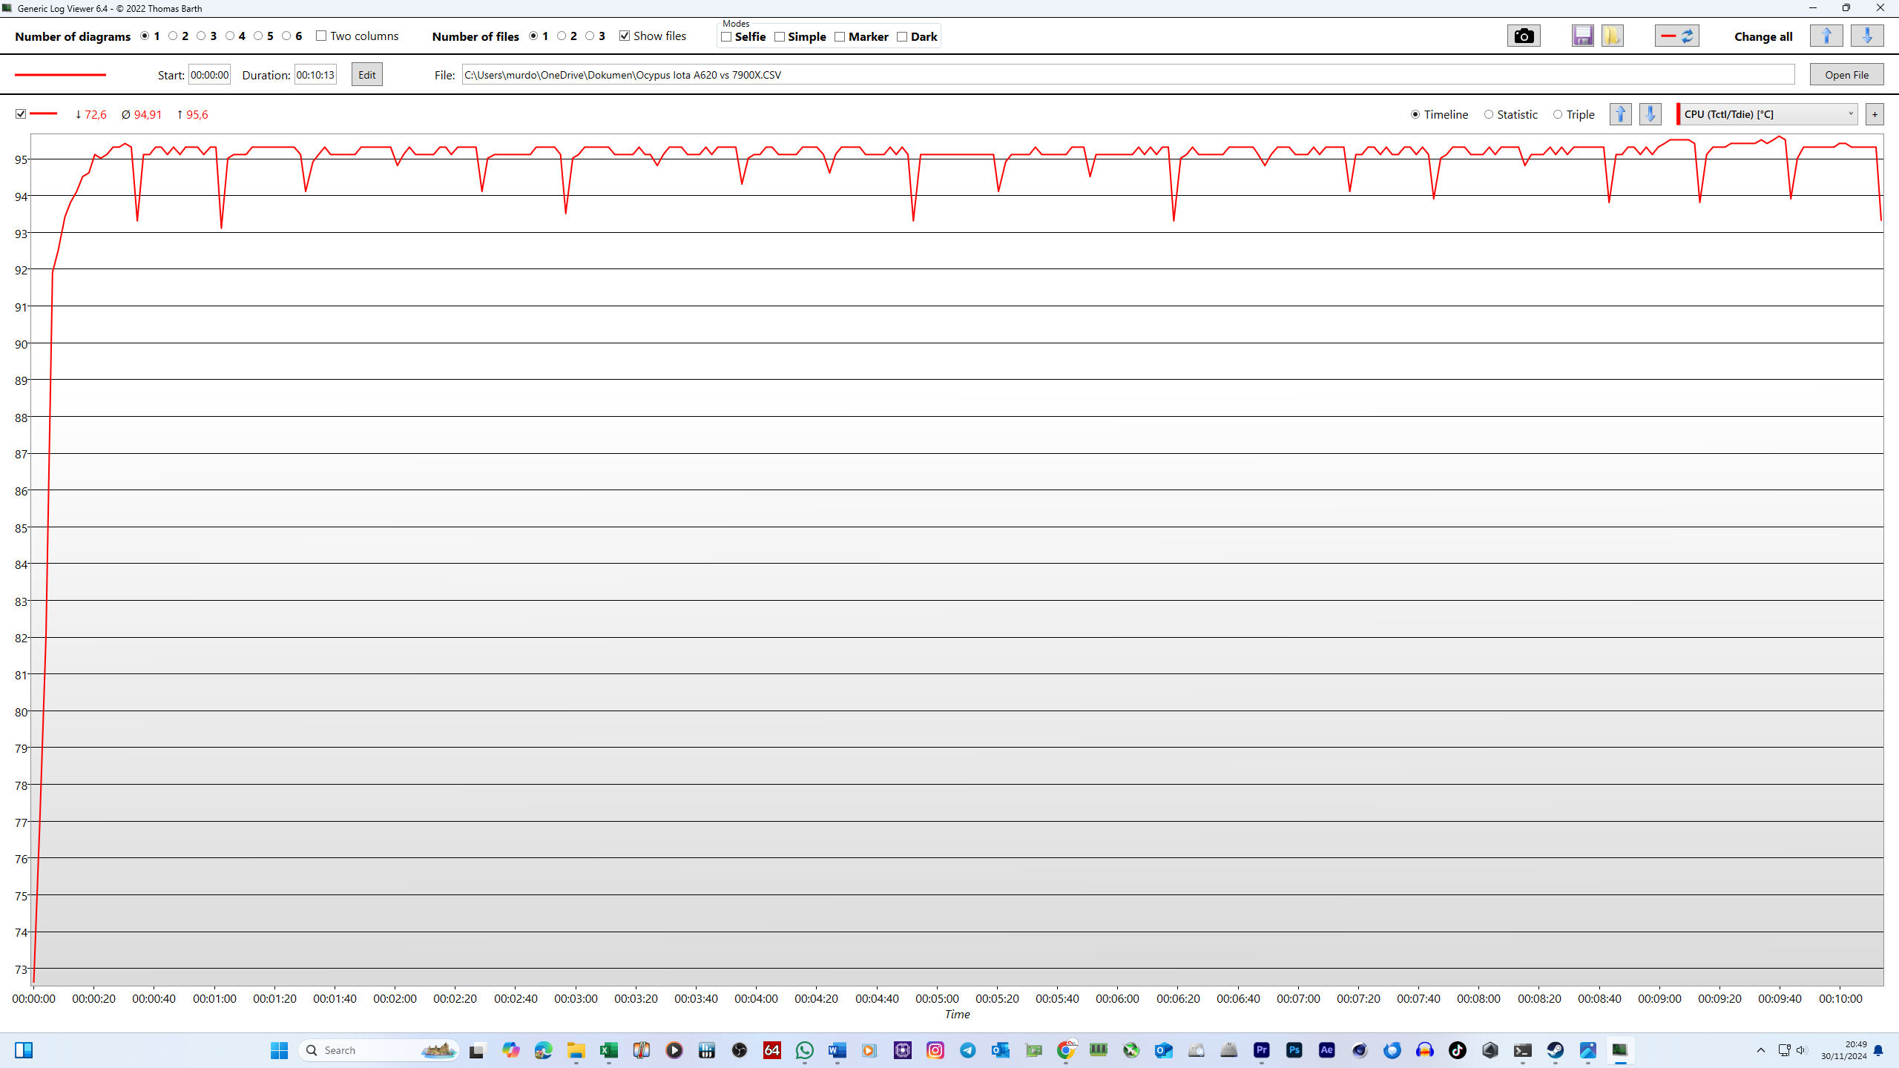Image resolution: width=1899 pixels, height=1068 pixels.
Task: Click blue down arrow beside sensor dropdown
Action: click(x=1650, y=114)
